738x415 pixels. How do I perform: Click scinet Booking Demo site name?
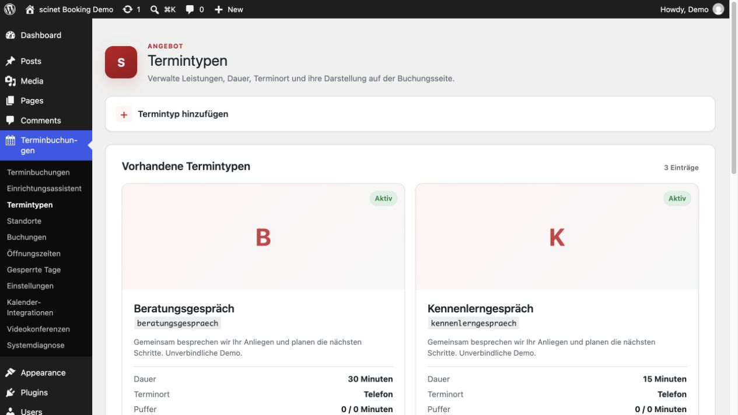tap(76, 9)
